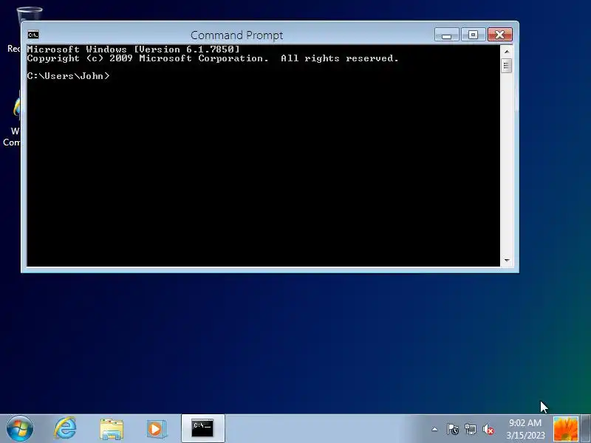Close the Command Prompt window
This screenshot has width=591, height=443.
(500, 35)
